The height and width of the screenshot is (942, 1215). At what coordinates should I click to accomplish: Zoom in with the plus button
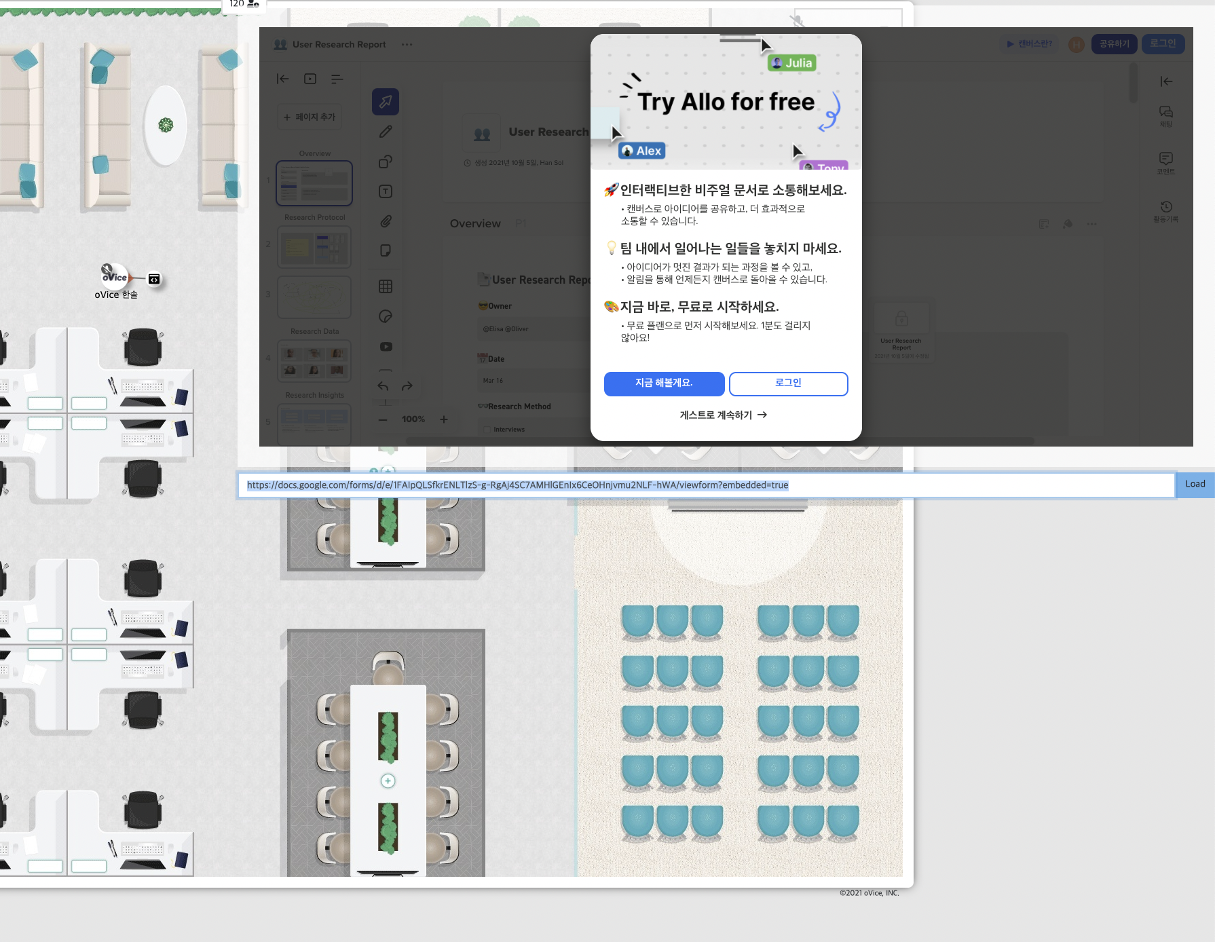(x=444, y=419)
